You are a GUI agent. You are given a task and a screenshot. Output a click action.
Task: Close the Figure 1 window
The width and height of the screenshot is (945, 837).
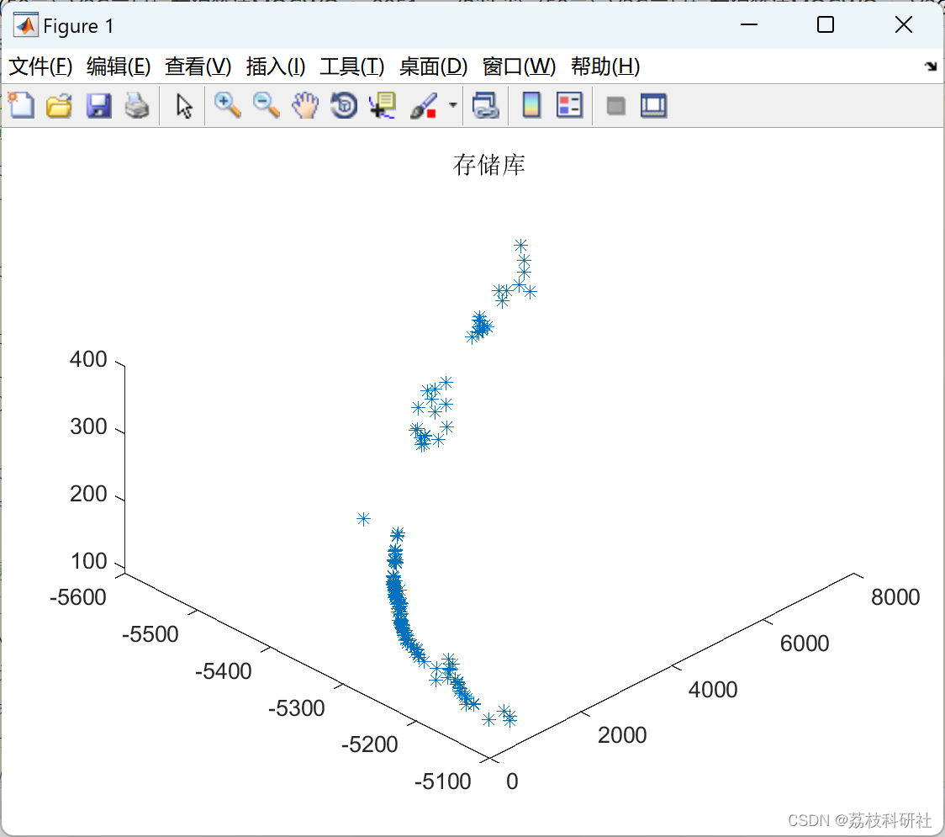904,24
